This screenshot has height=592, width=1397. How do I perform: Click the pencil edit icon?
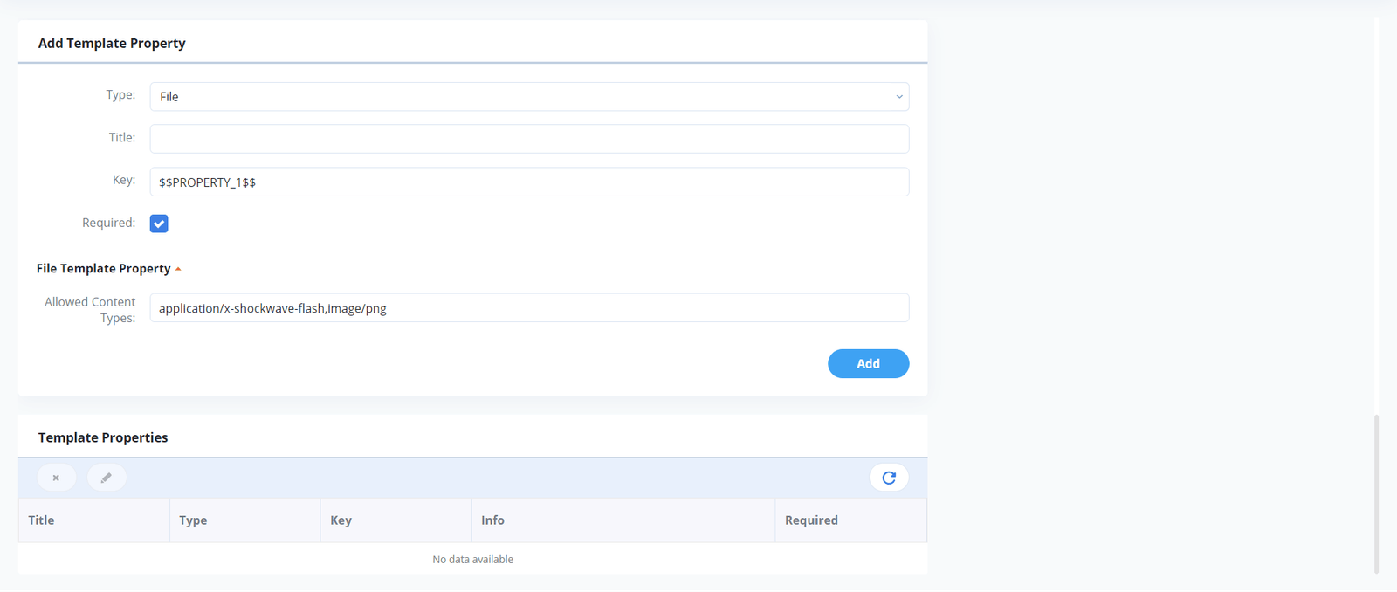click(x=107, y=478)
